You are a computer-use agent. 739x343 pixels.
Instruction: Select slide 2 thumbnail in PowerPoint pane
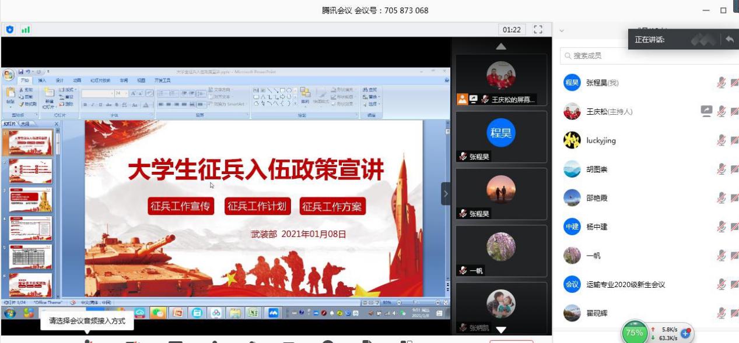tap(30, 171)
